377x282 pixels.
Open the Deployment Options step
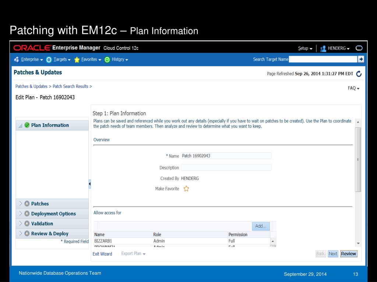coord(53,214)
